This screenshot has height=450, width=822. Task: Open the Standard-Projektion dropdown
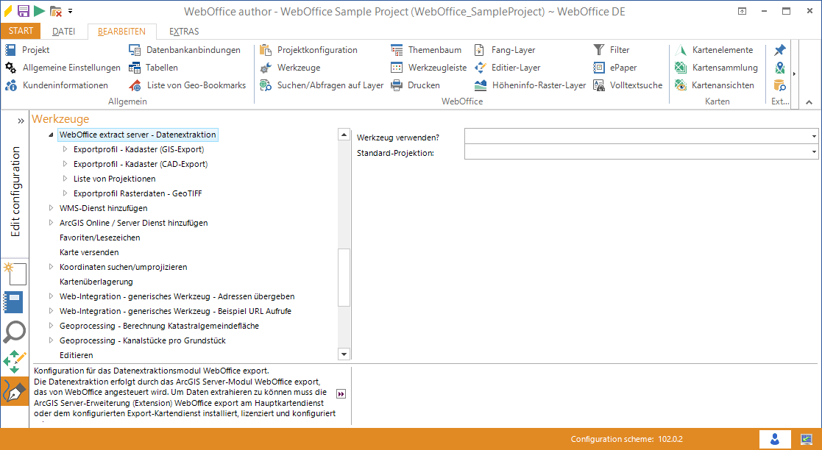click(812, 151)
